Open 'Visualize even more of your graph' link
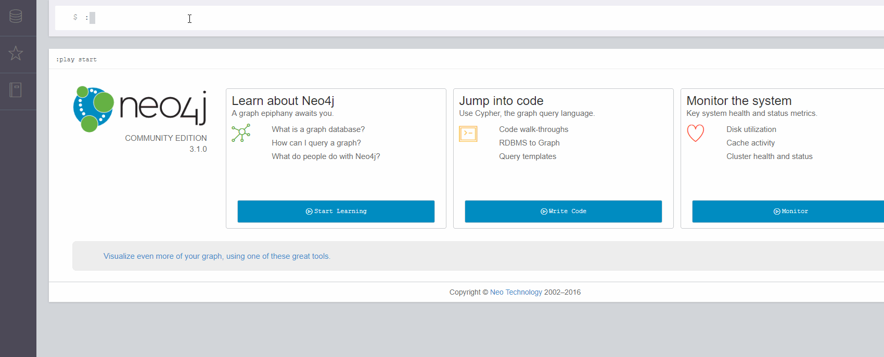This screenshot has width=884, height=357. point(217,256)
